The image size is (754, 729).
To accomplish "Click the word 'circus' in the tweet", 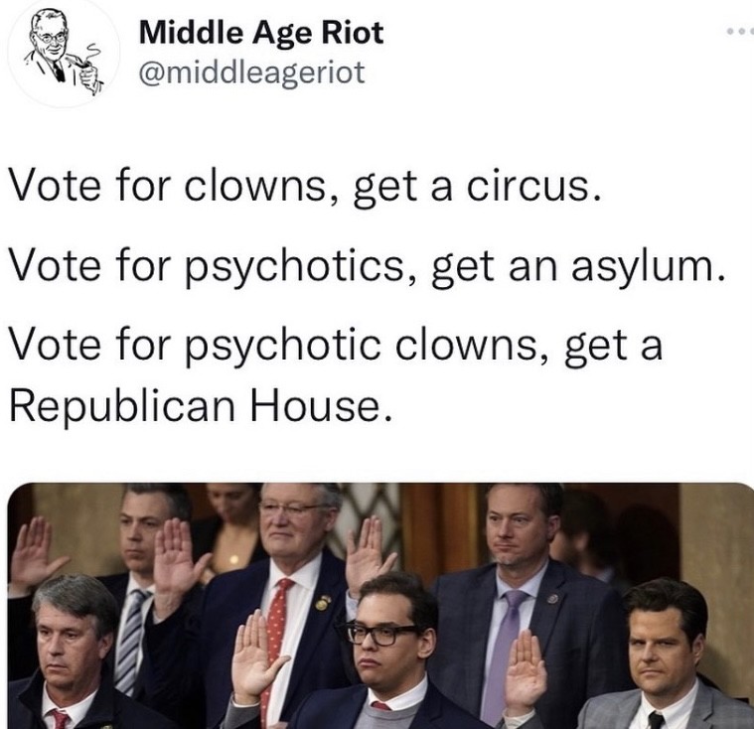I will (x=532, y=187).
